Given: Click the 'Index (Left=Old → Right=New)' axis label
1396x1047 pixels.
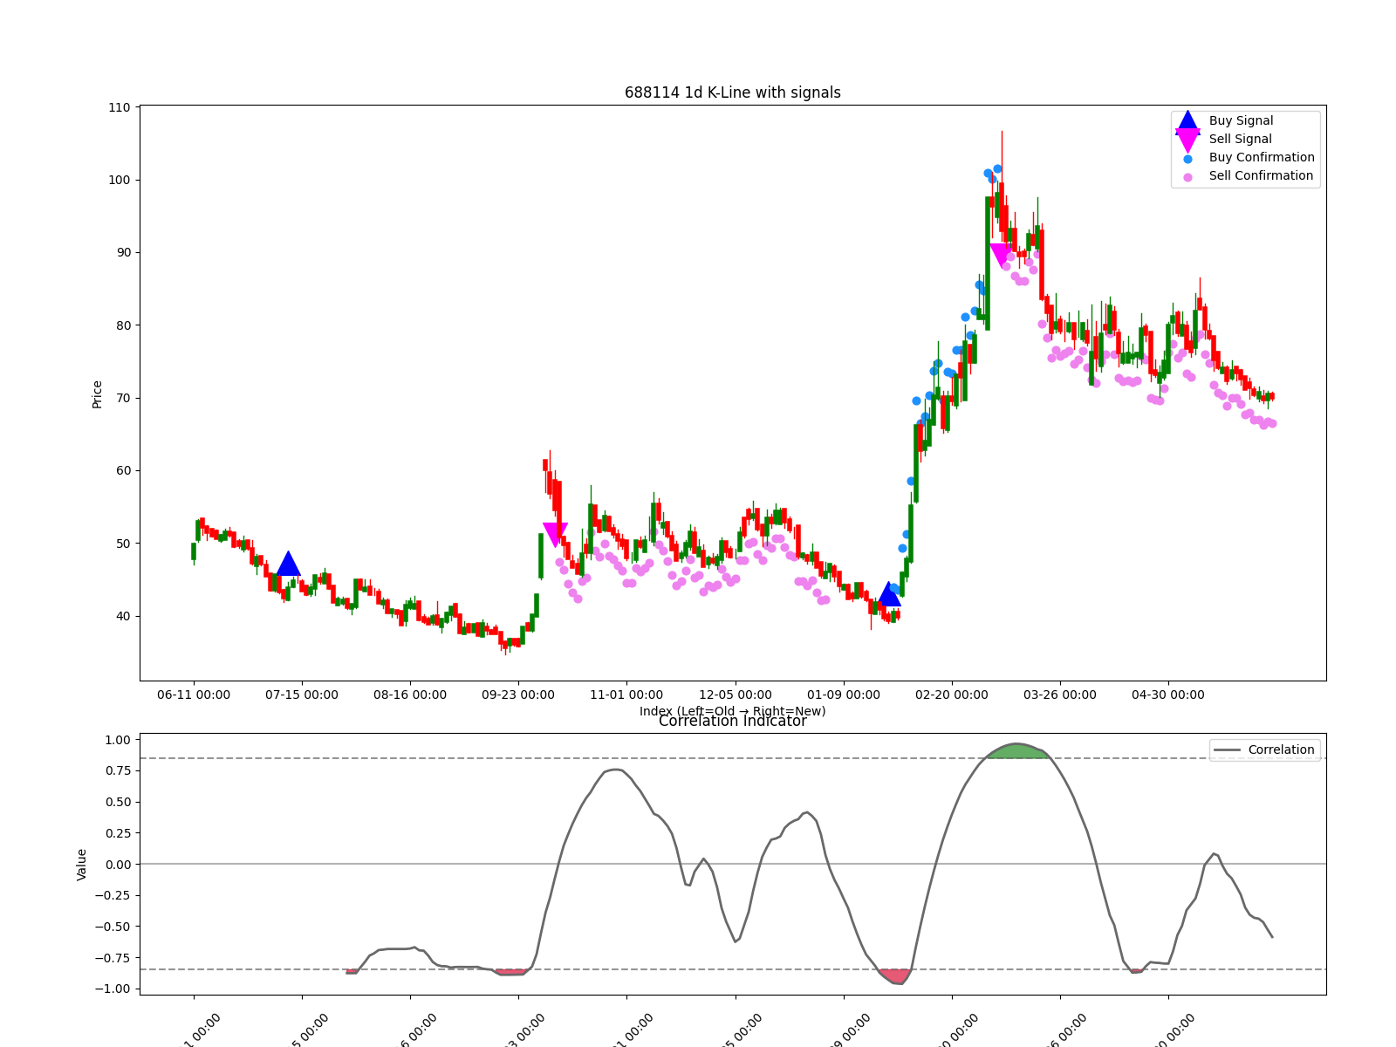Looking at the screenshot, I should click(x=733, y=711).
